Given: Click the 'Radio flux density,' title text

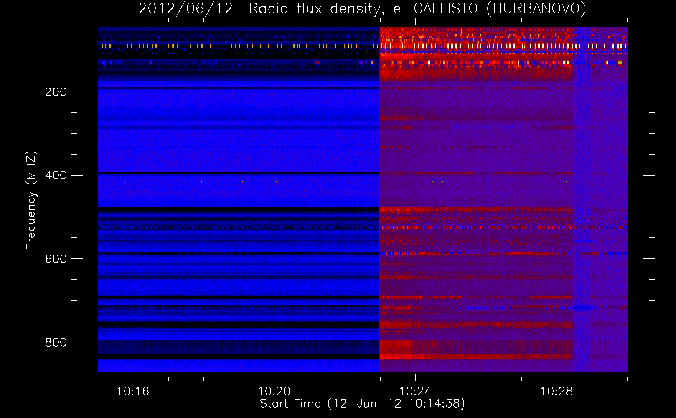Looking at the screenshot, I should [x=317, y=8].
